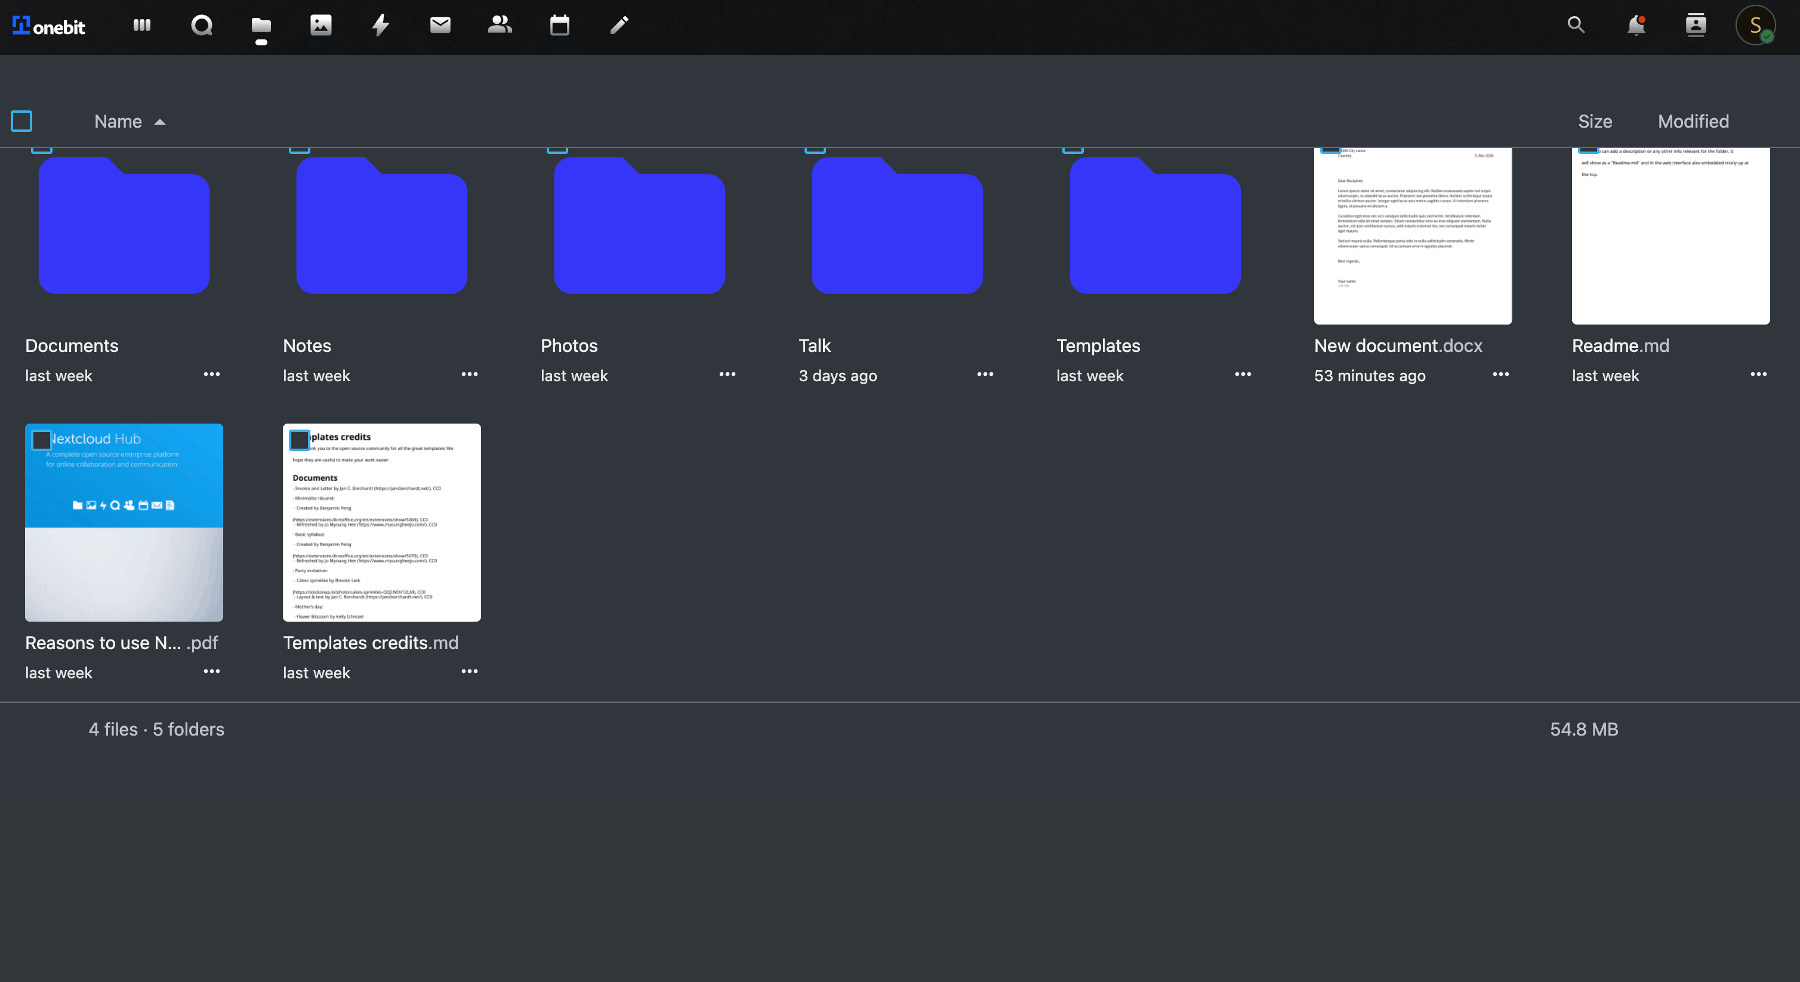Viewport: 1800px width, 982px height.
Task: Open the onebit home logo
Action: (x=48, y=26)
